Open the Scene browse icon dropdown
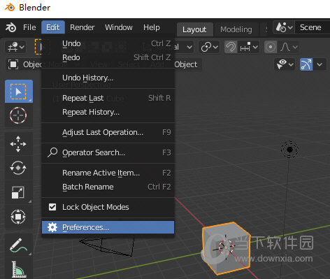The height and width of the screenshot is (279, 330). [x=284, y=27]
